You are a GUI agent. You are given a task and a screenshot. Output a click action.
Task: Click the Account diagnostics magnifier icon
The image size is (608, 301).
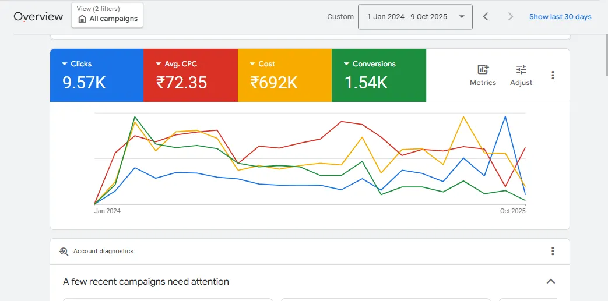click(64, 252)
